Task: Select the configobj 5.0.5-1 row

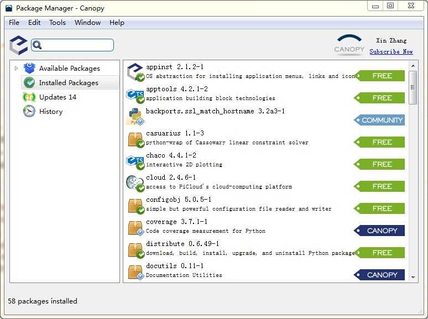Action: coord(266,205)
